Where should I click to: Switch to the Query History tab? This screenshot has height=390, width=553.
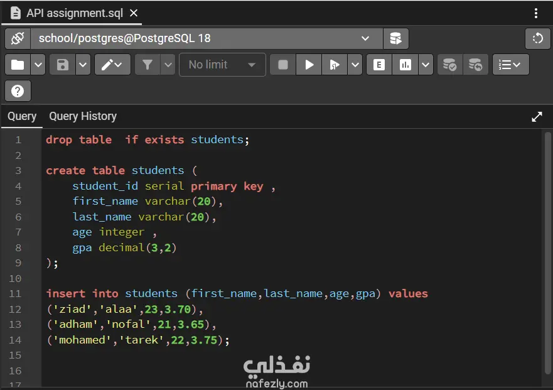click(83, 116)
